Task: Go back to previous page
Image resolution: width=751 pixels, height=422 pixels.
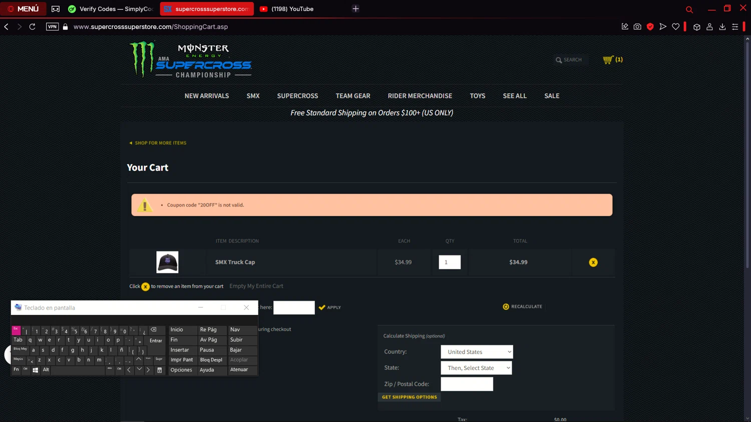Action: 7,26
